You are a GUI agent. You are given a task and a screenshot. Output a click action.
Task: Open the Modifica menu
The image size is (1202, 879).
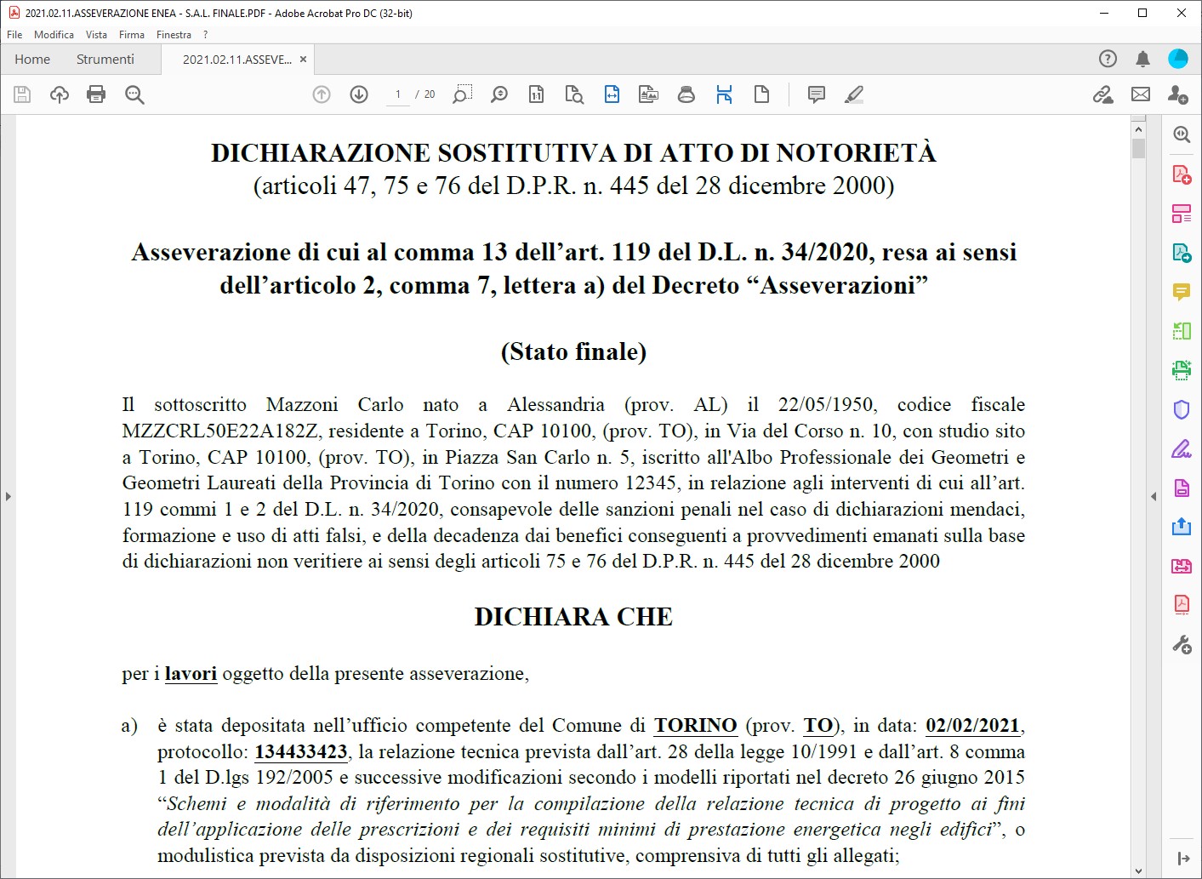tap(54, 35)
